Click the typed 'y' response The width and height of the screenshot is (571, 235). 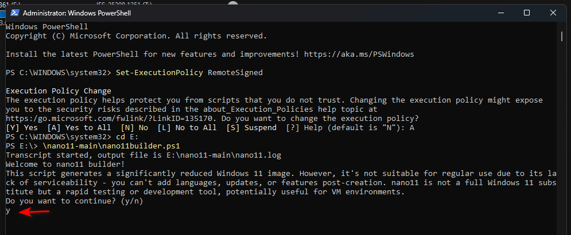[x=8, y=211]
